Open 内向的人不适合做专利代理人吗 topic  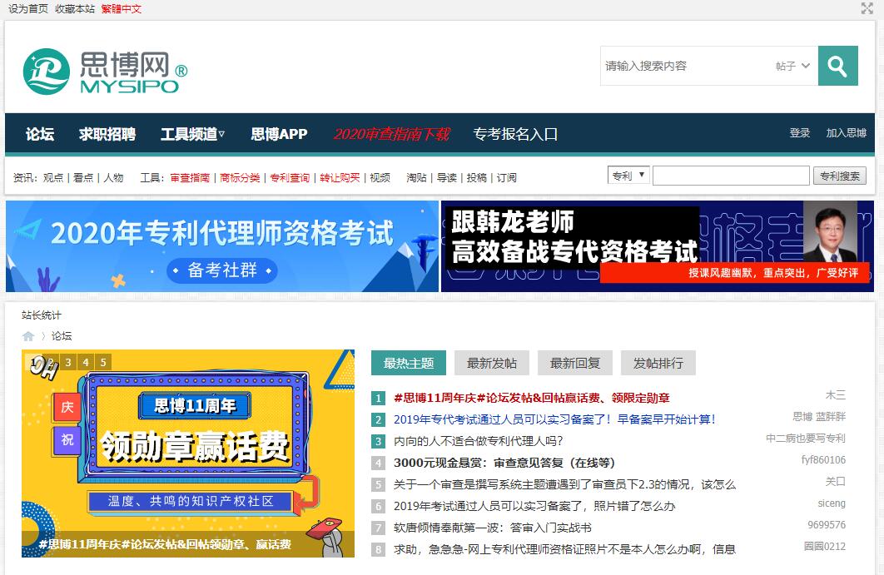click(x=478, y=441)
